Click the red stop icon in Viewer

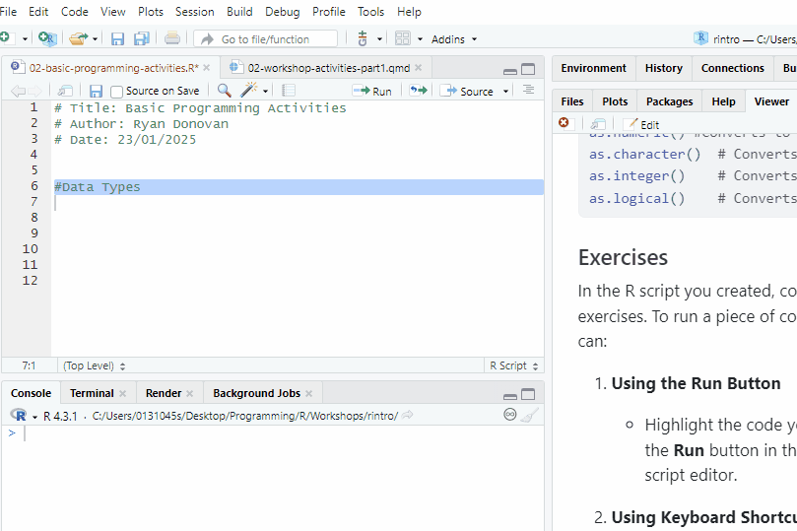564,123
